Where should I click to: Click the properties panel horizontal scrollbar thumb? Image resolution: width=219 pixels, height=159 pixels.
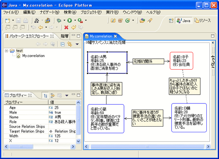tap(21, 146)
